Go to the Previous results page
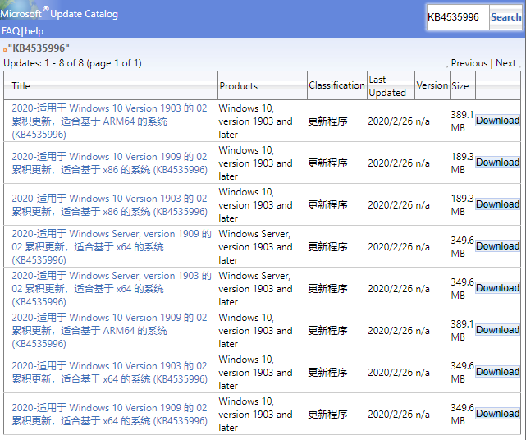The height and width of the screenshot is (440, 526). point(469,63)
